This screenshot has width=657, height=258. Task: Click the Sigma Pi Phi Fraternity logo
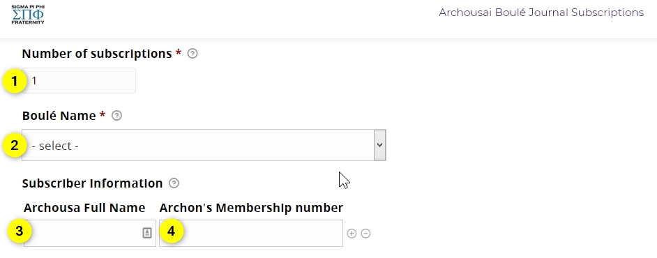point(28,15)
